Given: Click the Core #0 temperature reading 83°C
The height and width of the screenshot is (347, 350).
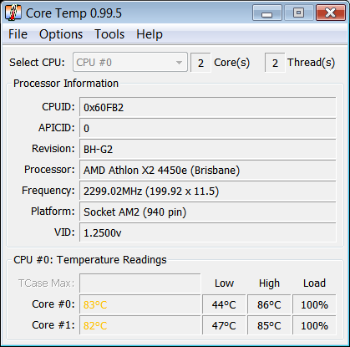Looking at the screenshot, I should 140,304.
